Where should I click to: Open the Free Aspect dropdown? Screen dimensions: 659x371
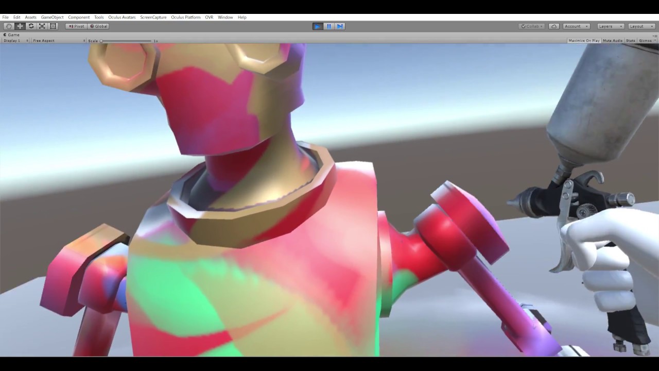(x=59, y=41)
